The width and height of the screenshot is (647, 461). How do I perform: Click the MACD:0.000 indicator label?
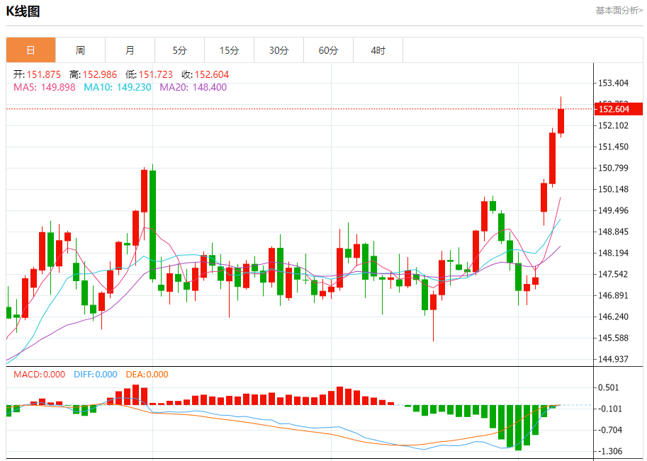tap(39, 375)
